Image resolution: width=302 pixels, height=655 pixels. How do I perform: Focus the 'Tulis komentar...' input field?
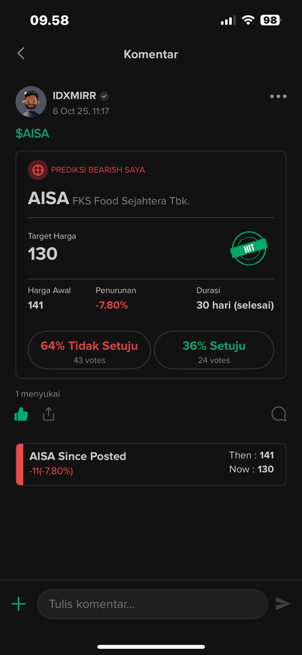click(152, 604)
